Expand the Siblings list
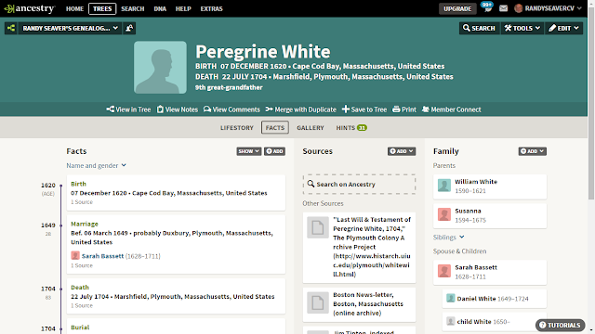The height and width of the screenshot is (334, 595). [448, 238]
